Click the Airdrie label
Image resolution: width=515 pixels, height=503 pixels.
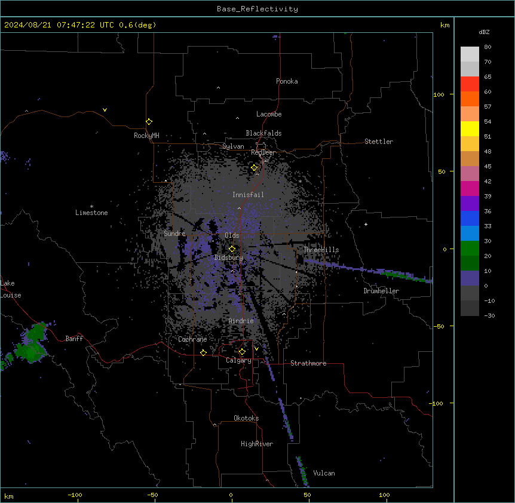click(x=241, y=321)
